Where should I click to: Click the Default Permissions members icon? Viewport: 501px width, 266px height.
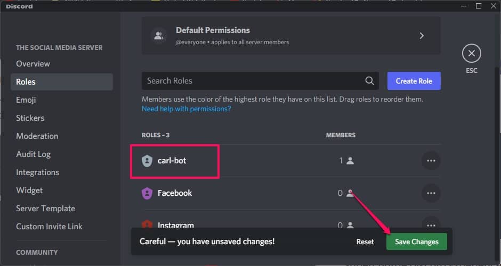pyautogui.click(x=158, y=36)
